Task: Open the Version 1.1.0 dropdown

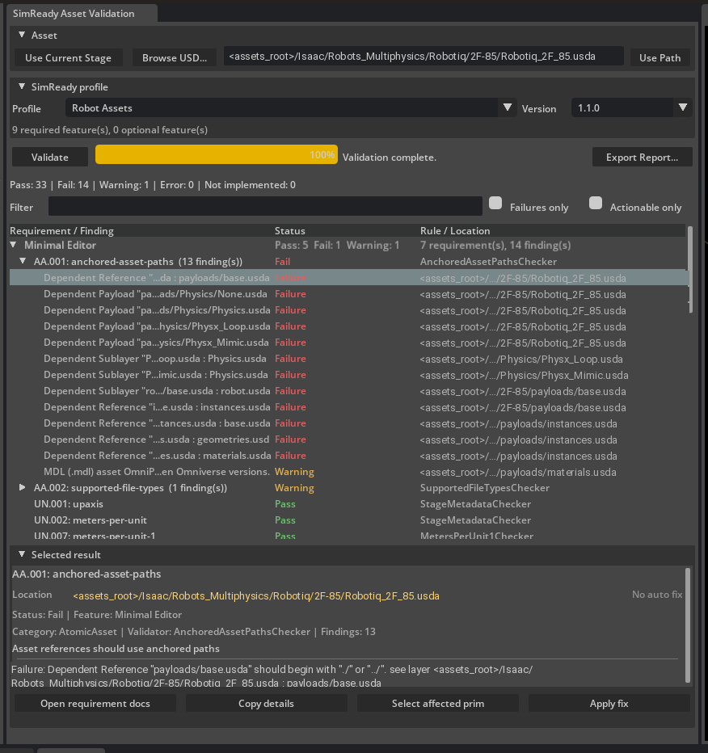Action: [x=632, y=107]
